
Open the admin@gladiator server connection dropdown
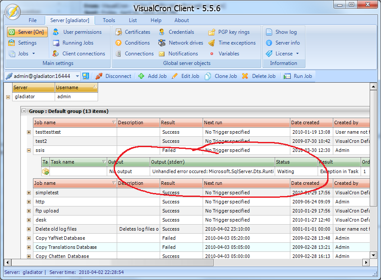pyautogui.click(x=78, y=76)
